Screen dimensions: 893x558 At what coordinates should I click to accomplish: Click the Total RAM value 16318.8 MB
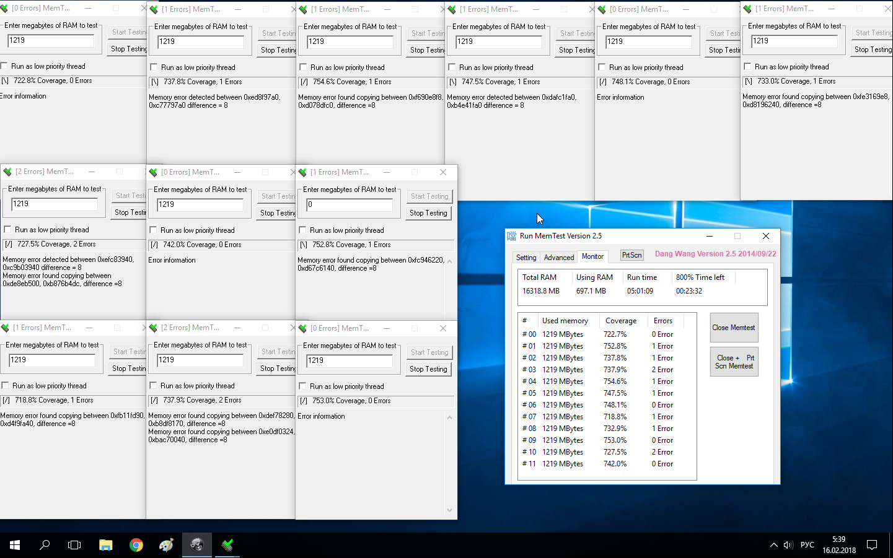(x=541, y=291)
